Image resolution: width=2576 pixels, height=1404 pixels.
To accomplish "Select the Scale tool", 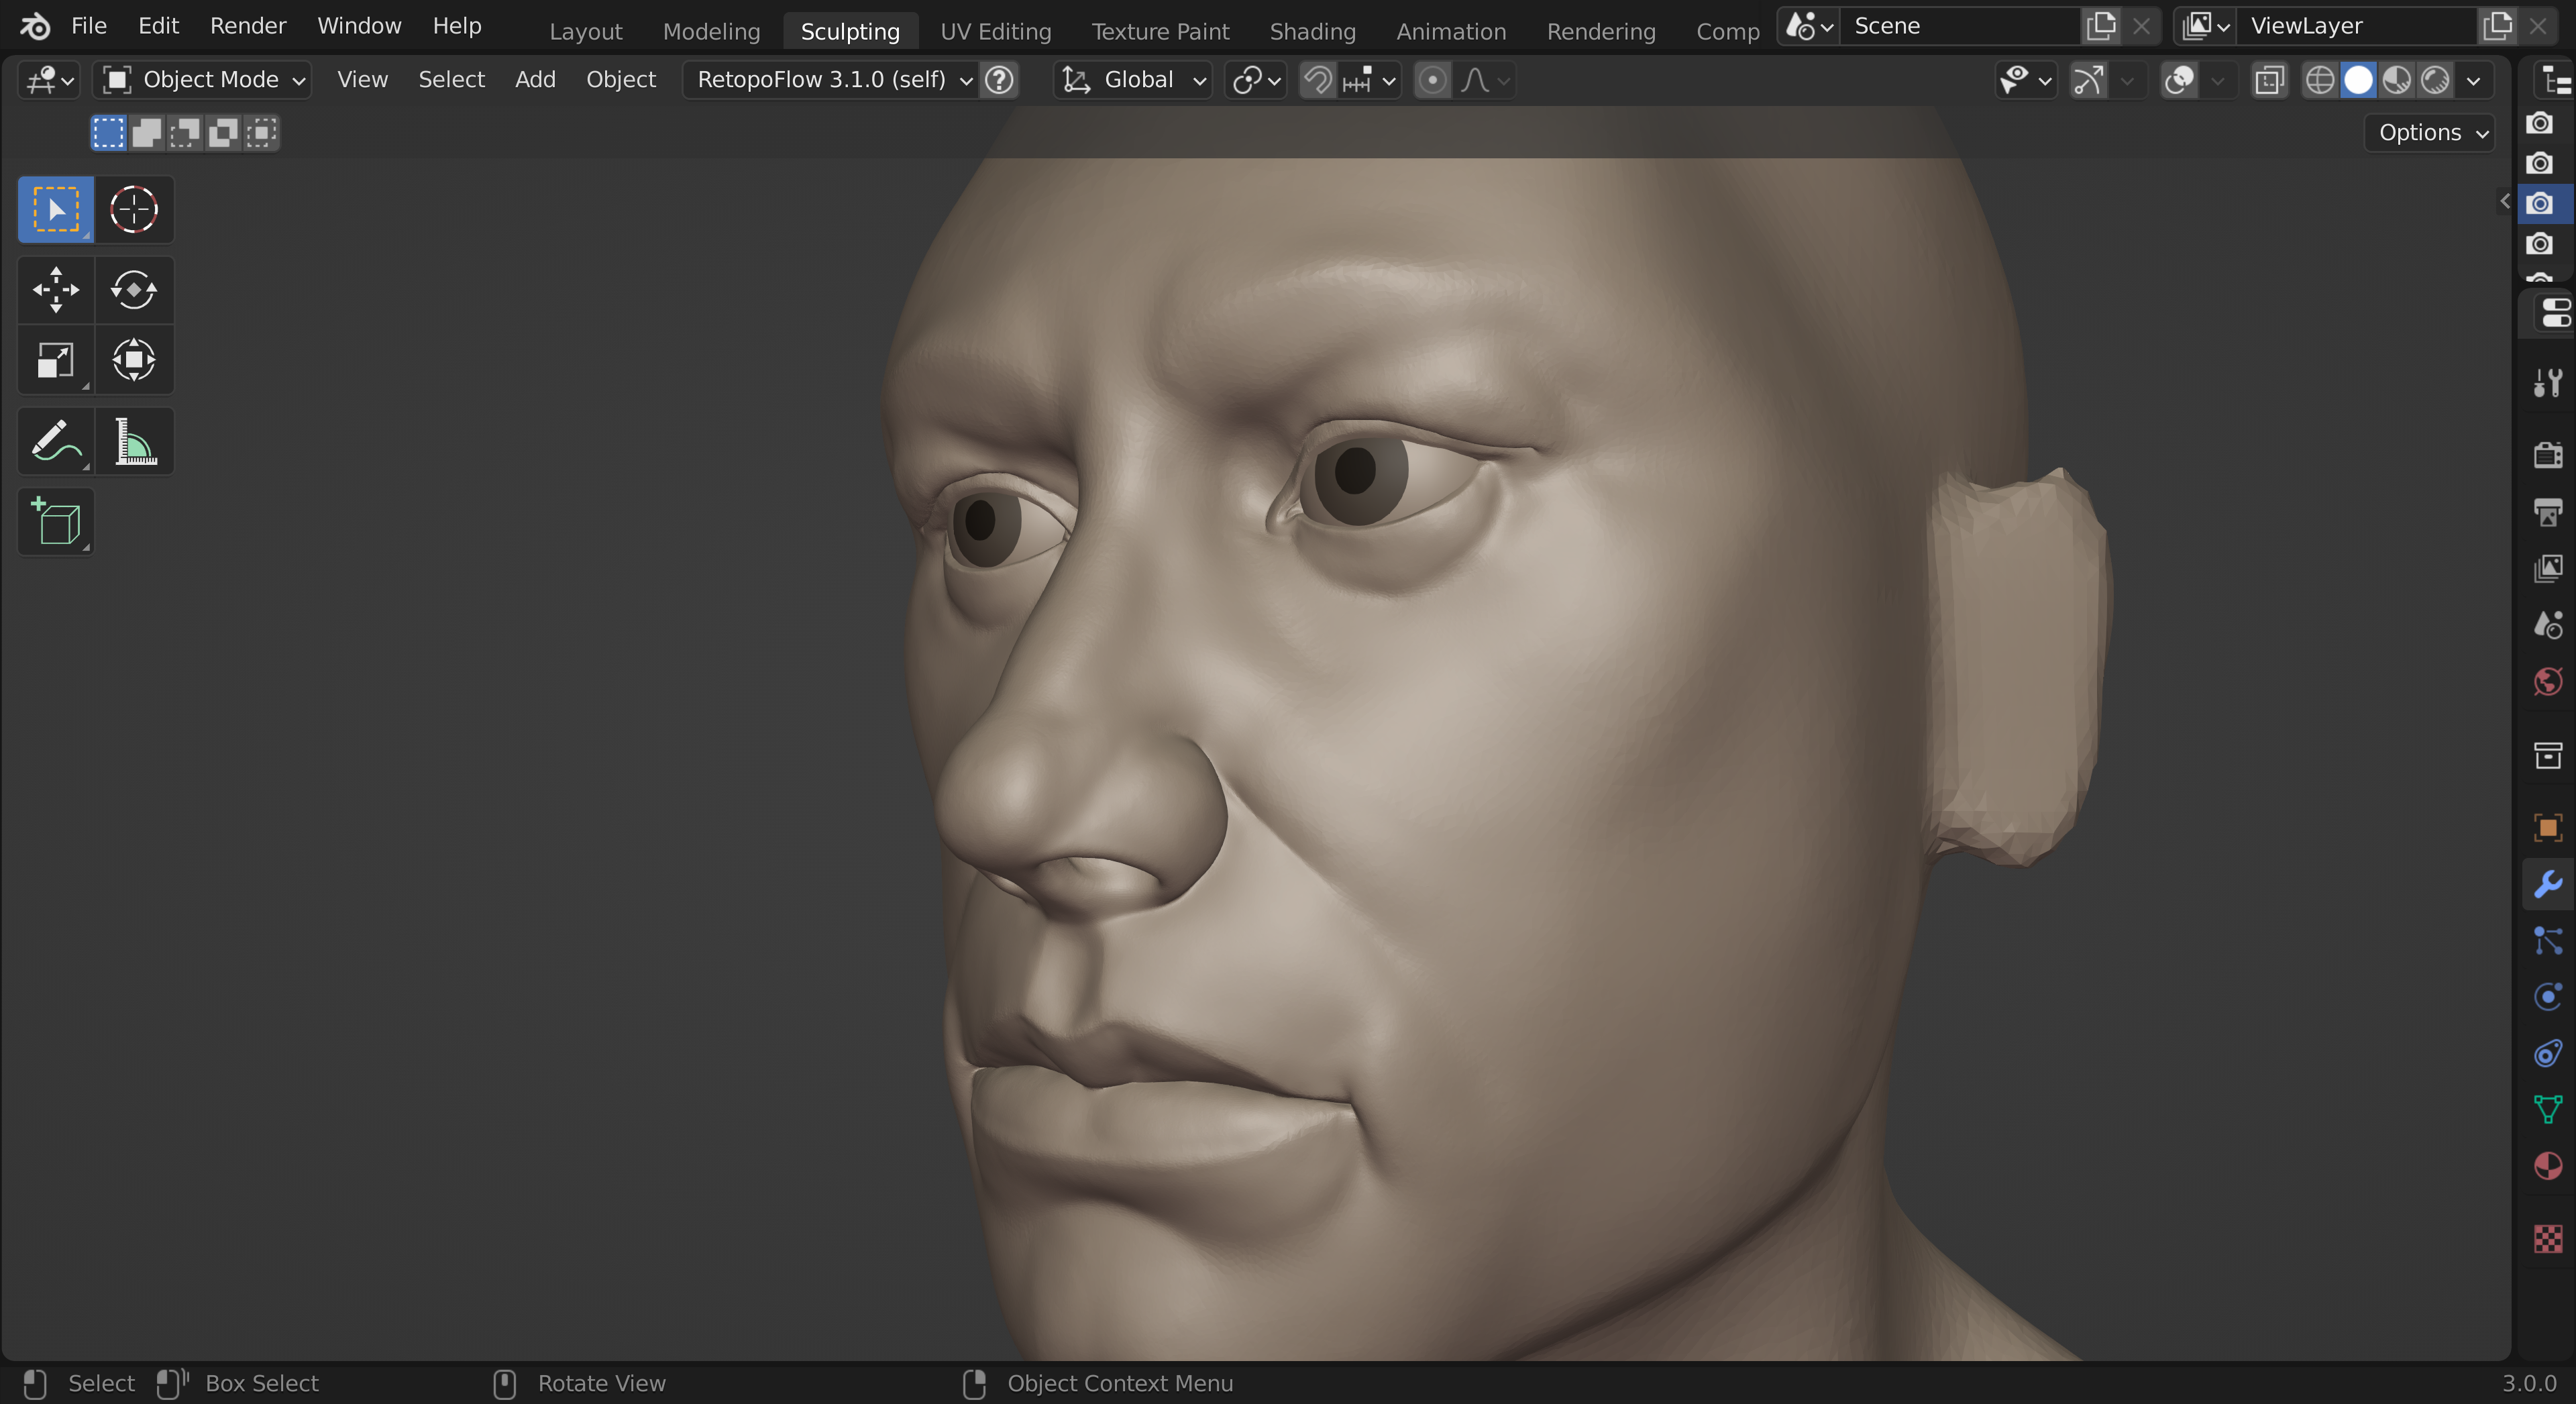I will pos(56,360).
